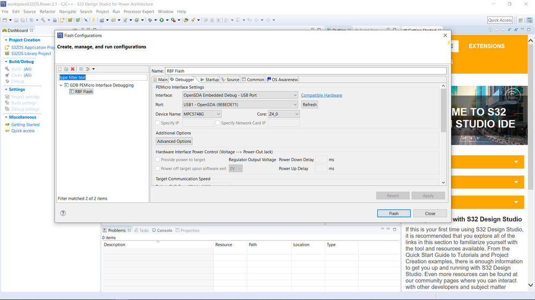
Task: Open the 2V regulator voltage dropdown
Action: click(x=236, y=168)
